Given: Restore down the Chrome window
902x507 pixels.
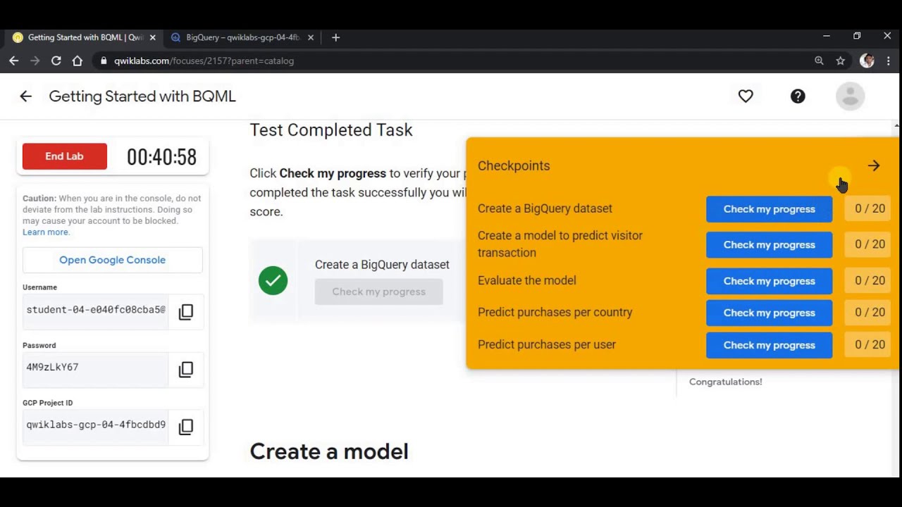Looking at the screenshot, I should 857,37.
